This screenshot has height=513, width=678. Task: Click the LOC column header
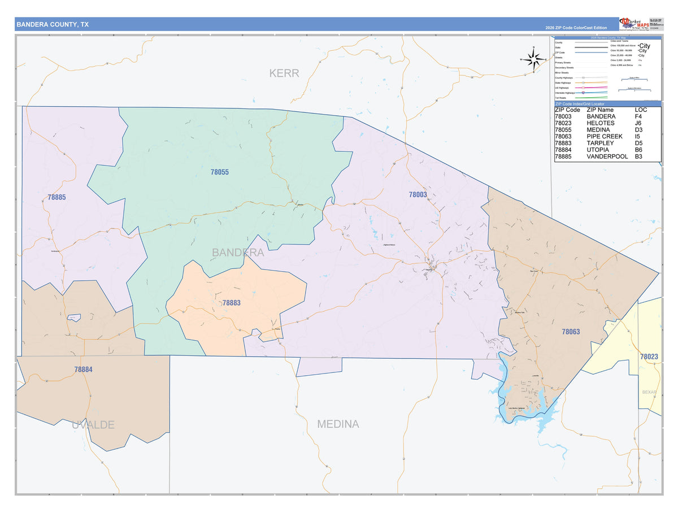(641, 110)
